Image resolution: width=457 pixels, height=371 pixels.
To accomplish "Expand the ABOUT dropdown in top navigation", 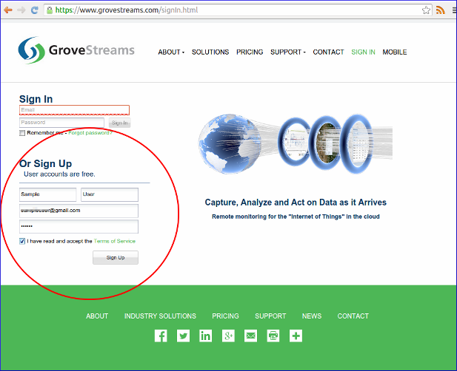I will point(171,52).
